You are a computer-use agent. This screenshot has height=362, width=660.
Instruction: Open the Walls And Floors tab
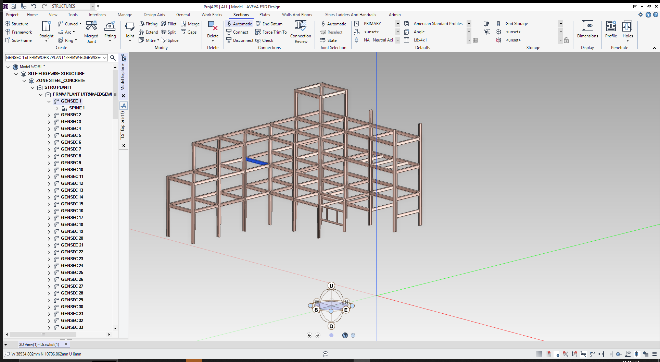click(x=297, y=15)
